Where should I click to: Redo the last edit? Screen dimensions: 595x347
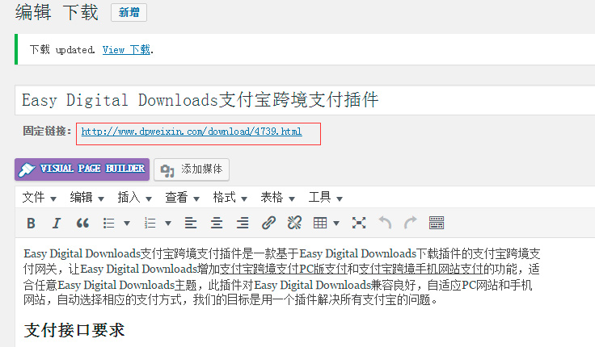411,223
